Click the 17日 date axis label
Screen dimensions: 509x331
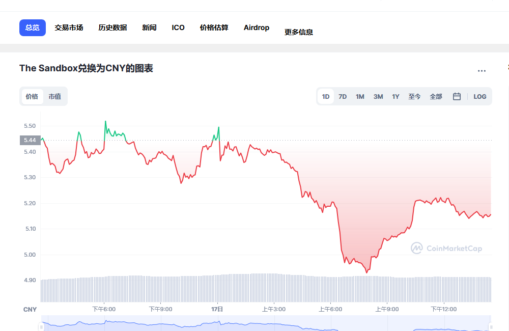(217, 309)
